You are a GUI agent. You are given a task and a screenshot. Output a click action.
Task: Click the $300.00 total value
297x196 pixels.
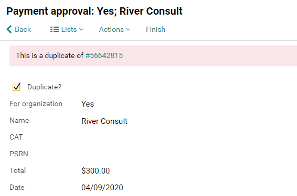tap(96, 171)
